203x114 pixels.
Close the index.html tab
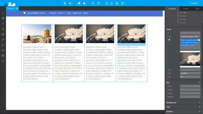pos(17,9)
